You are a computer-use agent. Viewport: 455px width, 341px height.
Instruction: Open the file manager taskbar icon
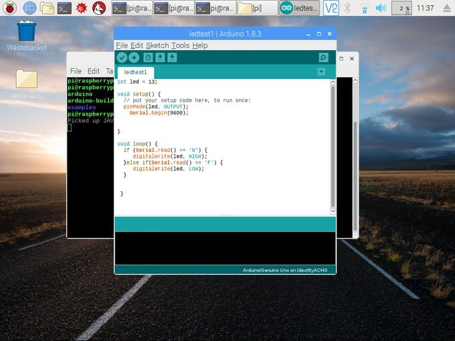47,8
